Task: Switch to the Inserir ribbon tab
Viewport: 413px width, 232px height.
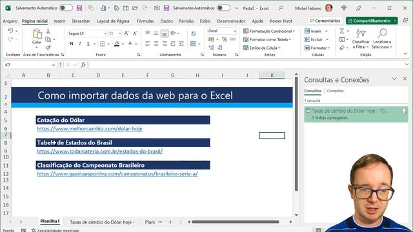Action: coord(59,21)
